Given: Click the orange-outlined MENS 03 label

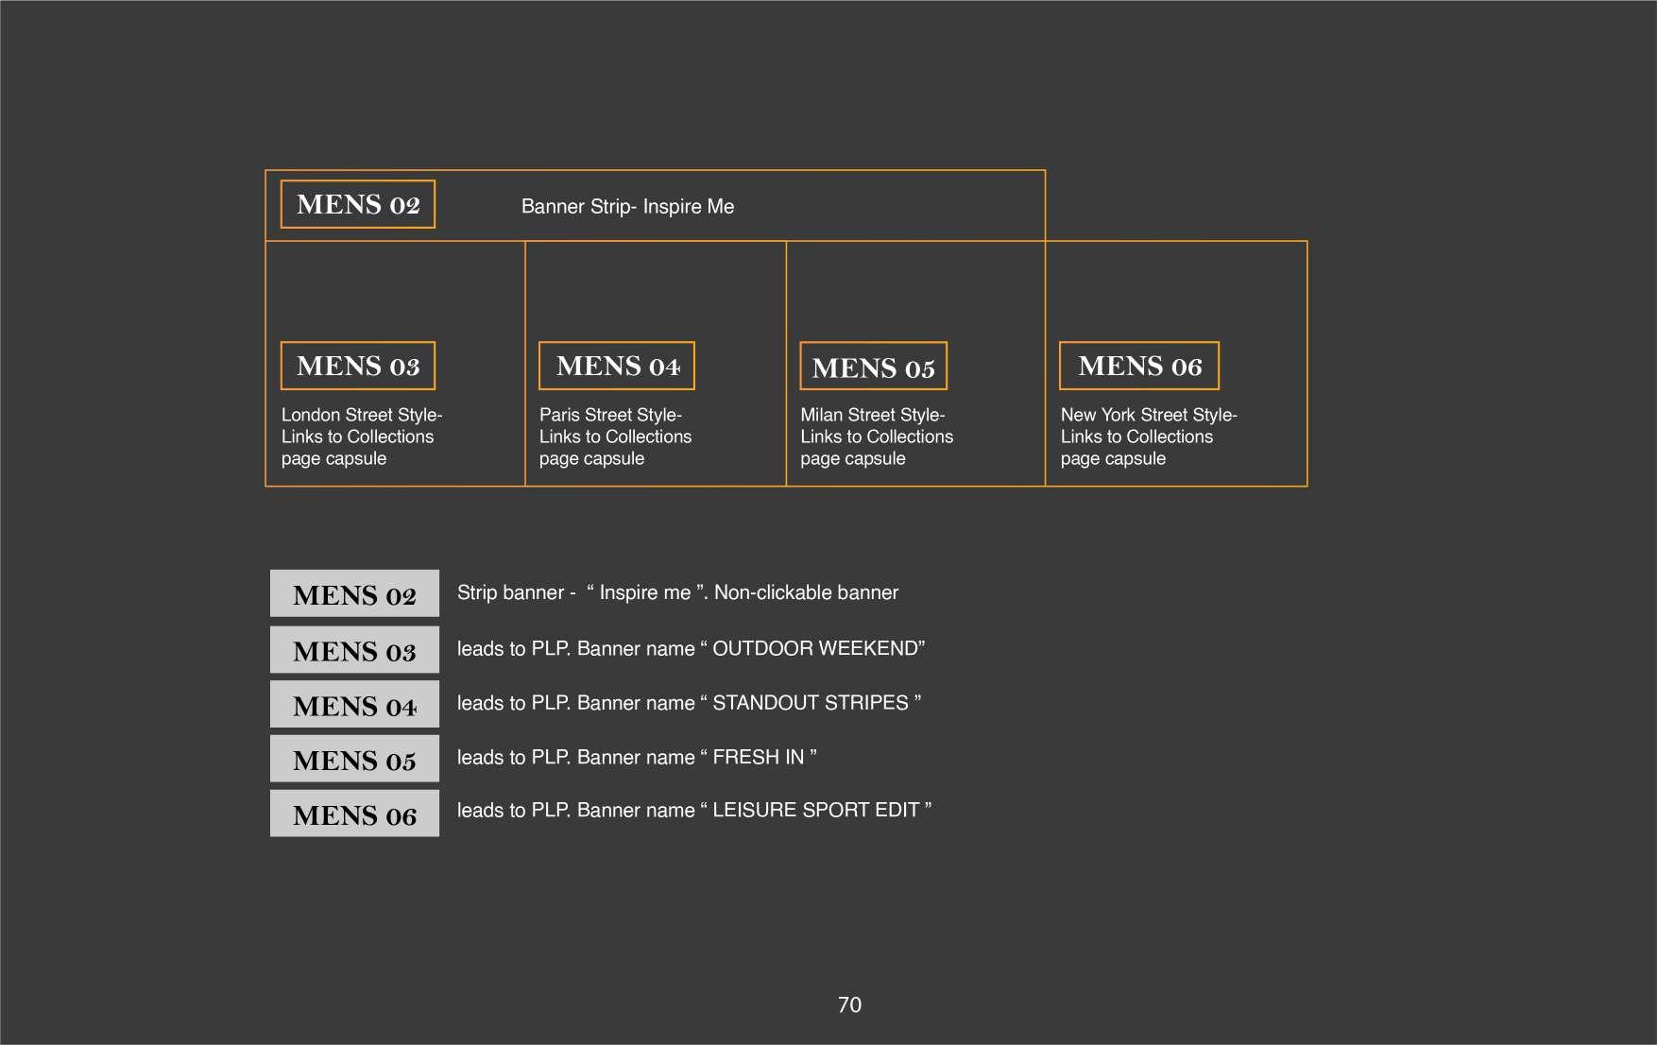Looking at the screenshot, I should 358,366.
